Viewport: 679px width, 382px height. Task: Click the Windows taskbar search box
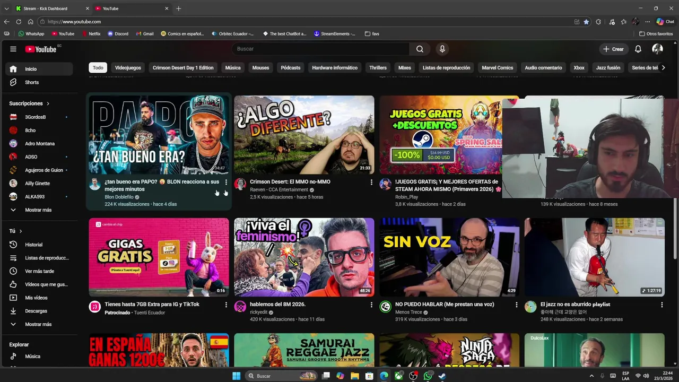point(282,376)
